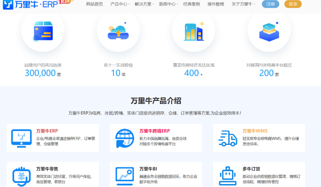Open 操作教程 navigation item
This screenshot has height=187, width=321.
(216, 4)
